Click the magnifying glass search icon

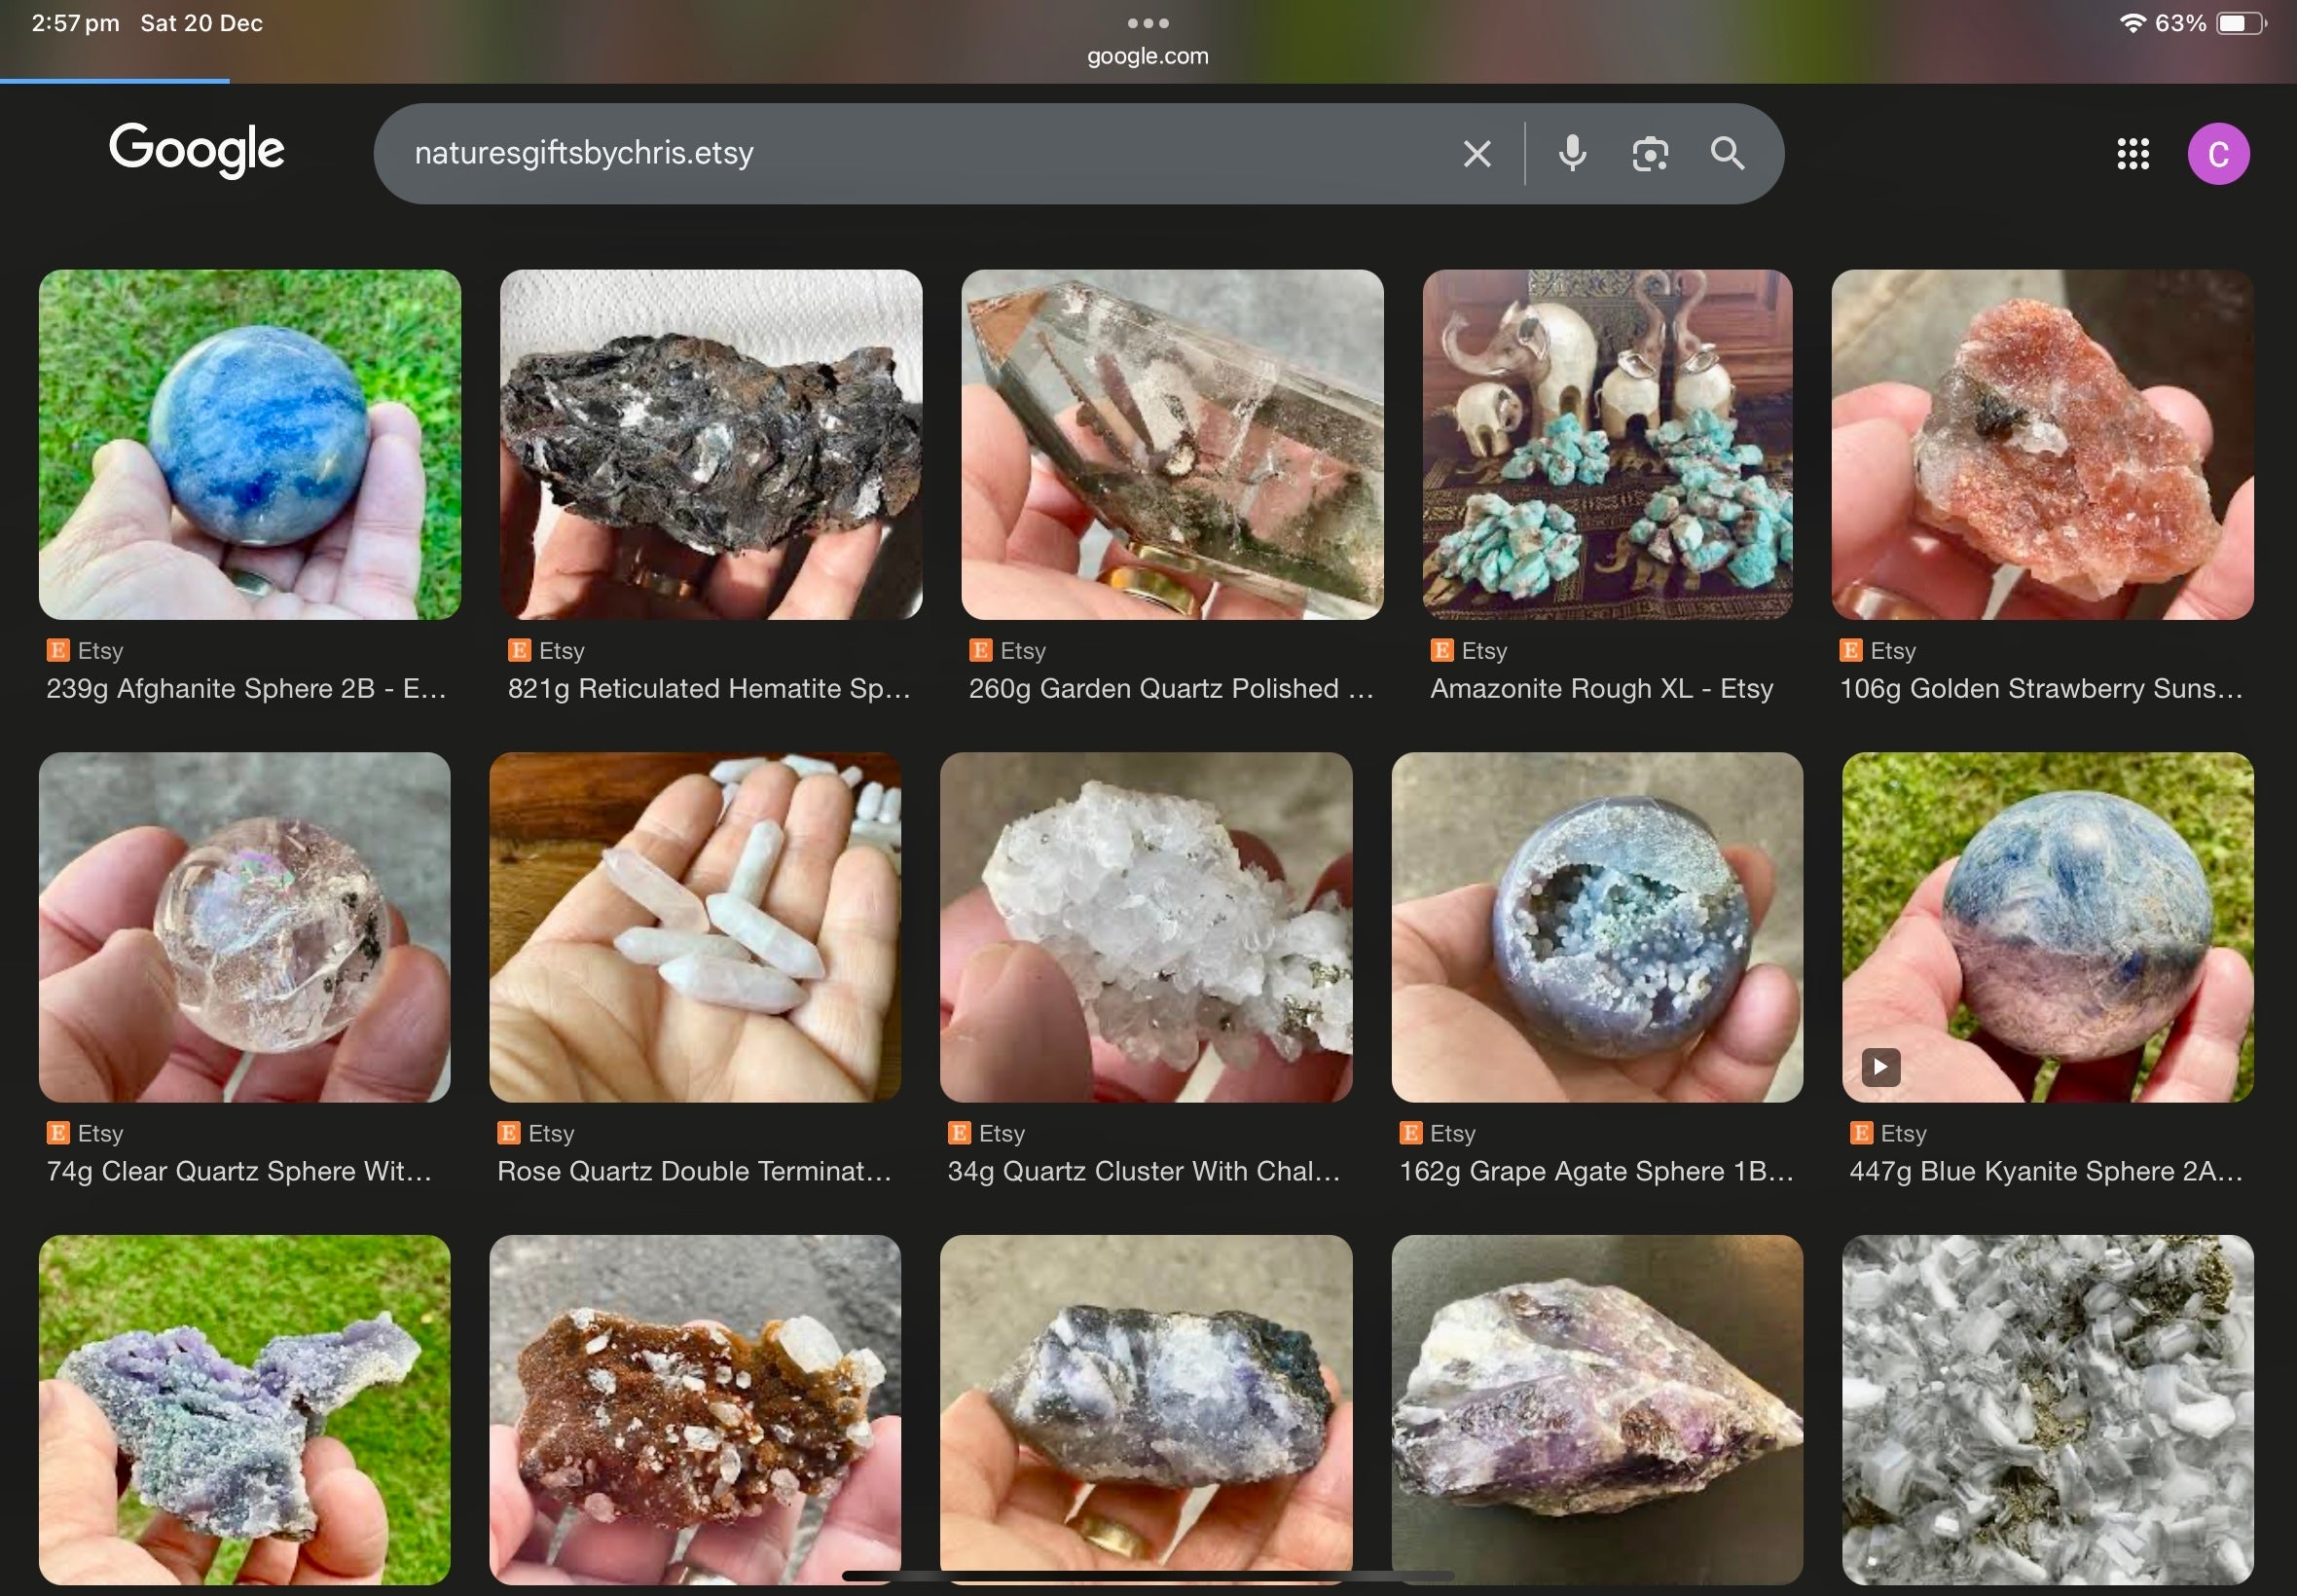(x=1727, y=154)
